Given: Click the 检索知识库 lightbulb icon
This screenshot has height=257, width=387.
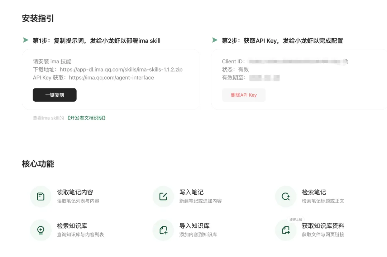Looking at the screenshot, I should pos(41,230).
